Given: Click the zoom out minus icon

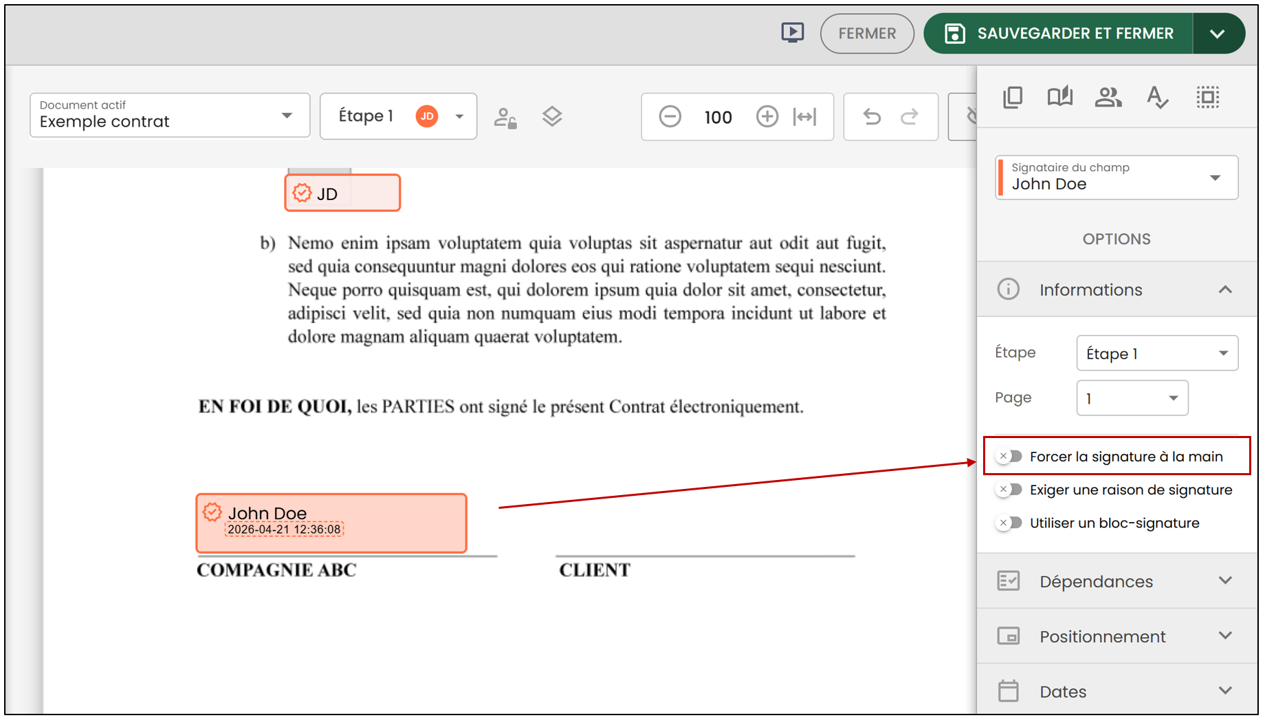Looking at the screenshot, I should click(x=670, y=116).
